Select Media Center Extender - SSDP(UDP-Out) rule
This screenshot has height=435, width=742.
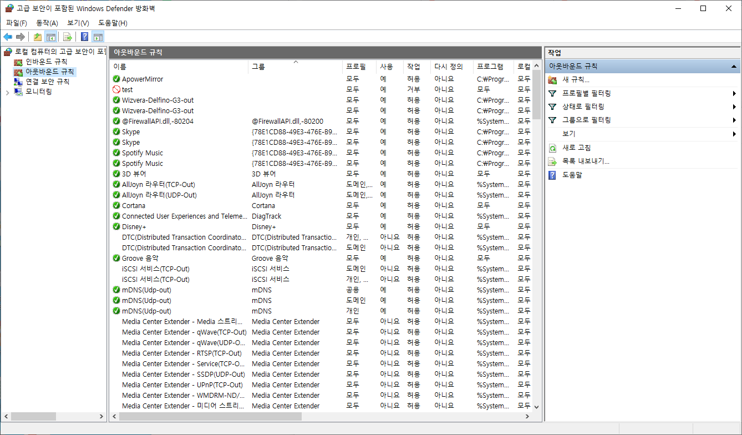click(184, 374)
